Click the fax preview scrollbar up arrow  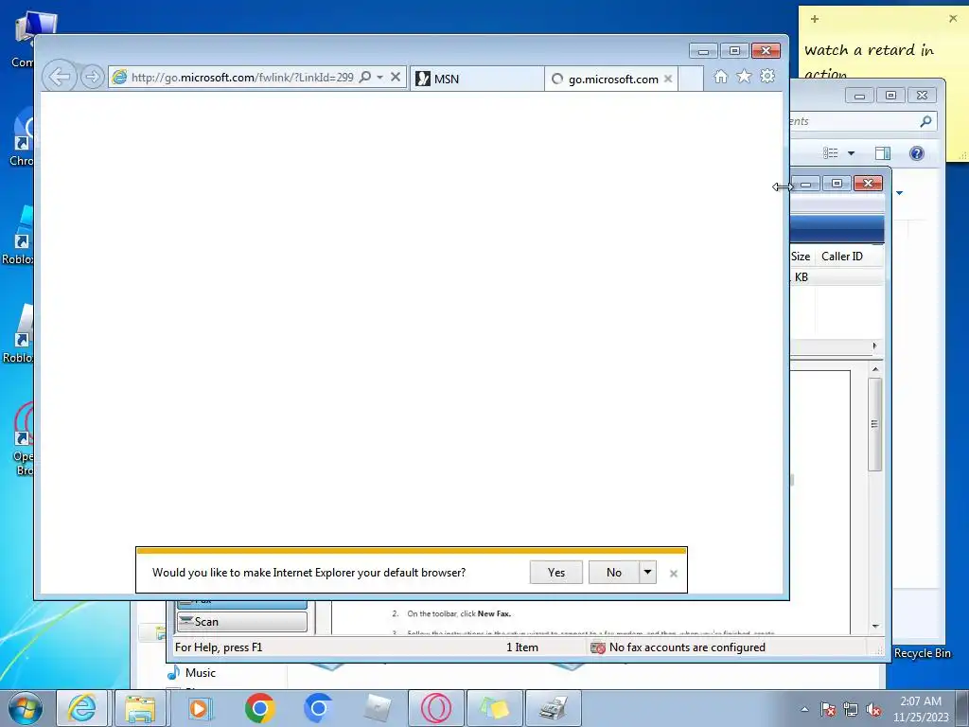875,369
